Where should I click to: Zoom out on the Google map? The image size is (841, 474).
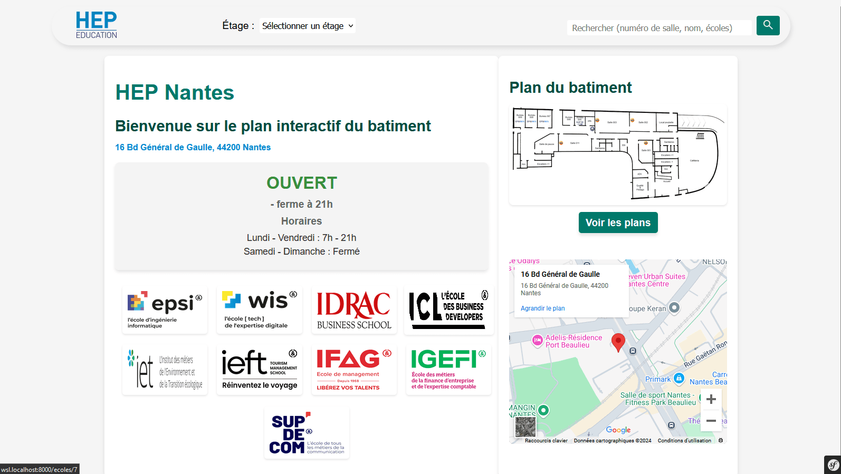pos(711,421)
